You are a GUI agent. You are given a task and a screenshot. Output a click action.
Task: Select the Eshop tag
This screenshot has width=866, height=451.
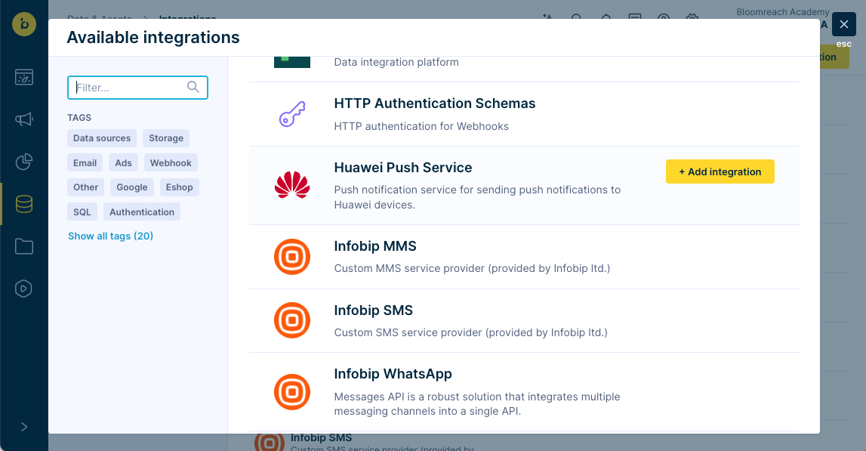coord(180,187)
